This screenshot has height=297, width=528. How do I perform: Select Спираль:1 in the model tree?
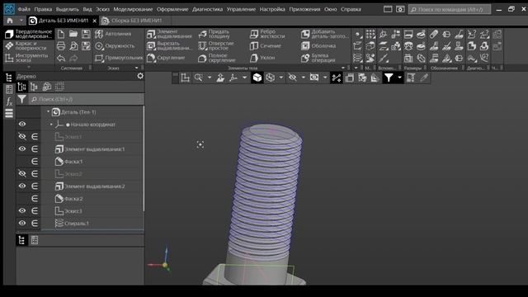pos(76,224)
